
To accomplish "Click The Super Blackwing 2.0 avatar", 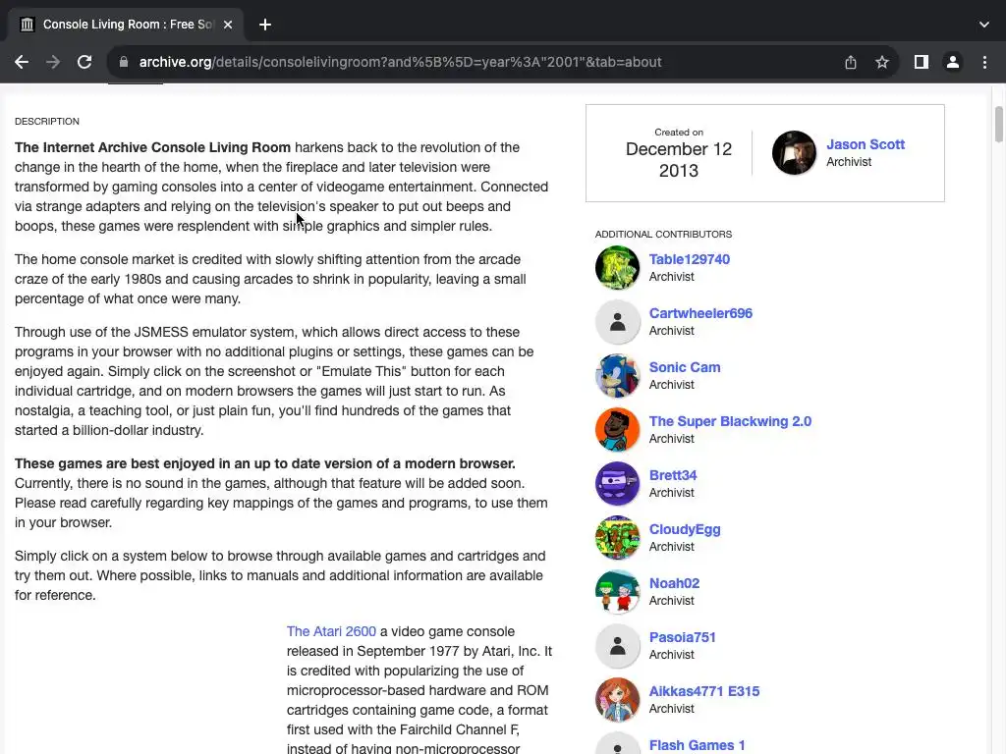I will pos(617,429).
